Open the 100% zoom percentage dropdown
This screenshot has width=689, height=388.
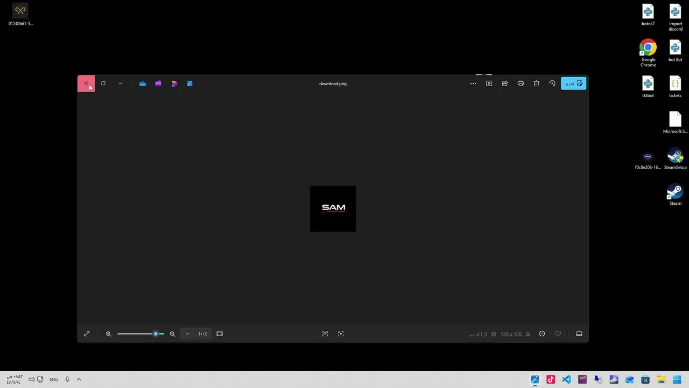pyautogui.click(x=196, y=334)
